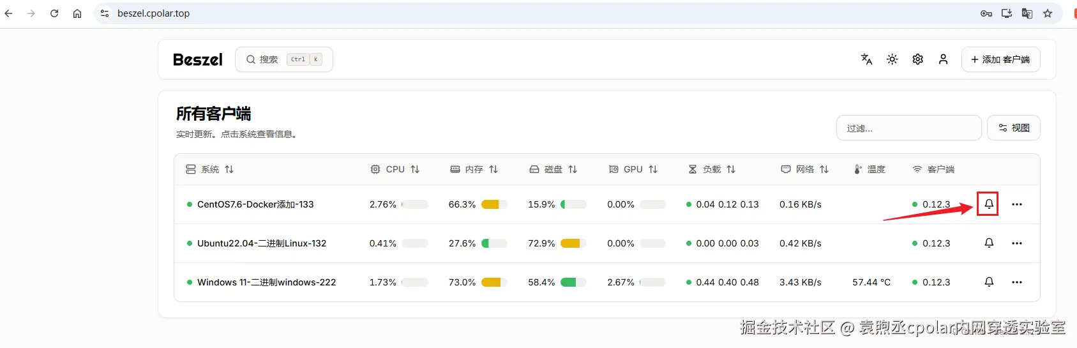1077x348 pixels.
Task: Click memory value 73.0%
Action: [x=462, y=282]
